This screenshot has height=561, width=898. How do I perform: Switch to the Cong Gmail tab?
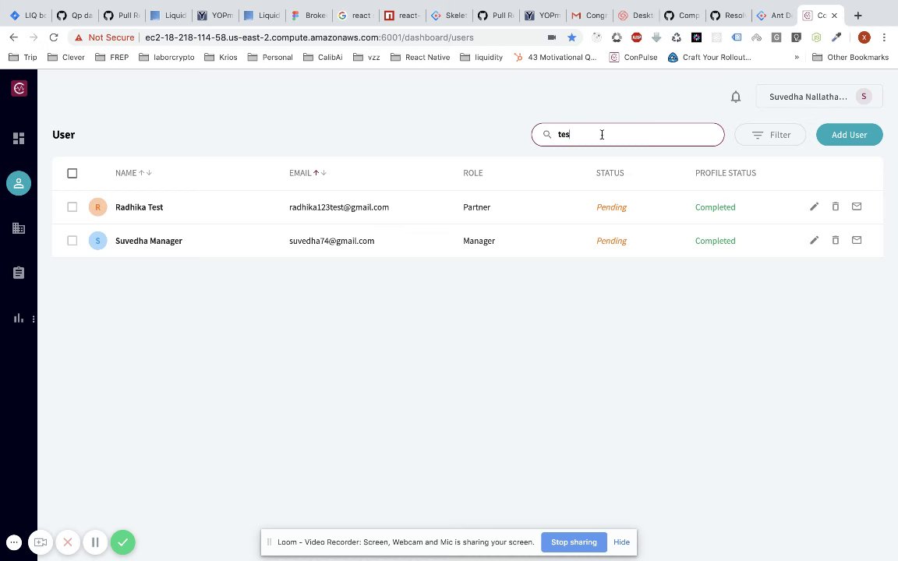589,16
